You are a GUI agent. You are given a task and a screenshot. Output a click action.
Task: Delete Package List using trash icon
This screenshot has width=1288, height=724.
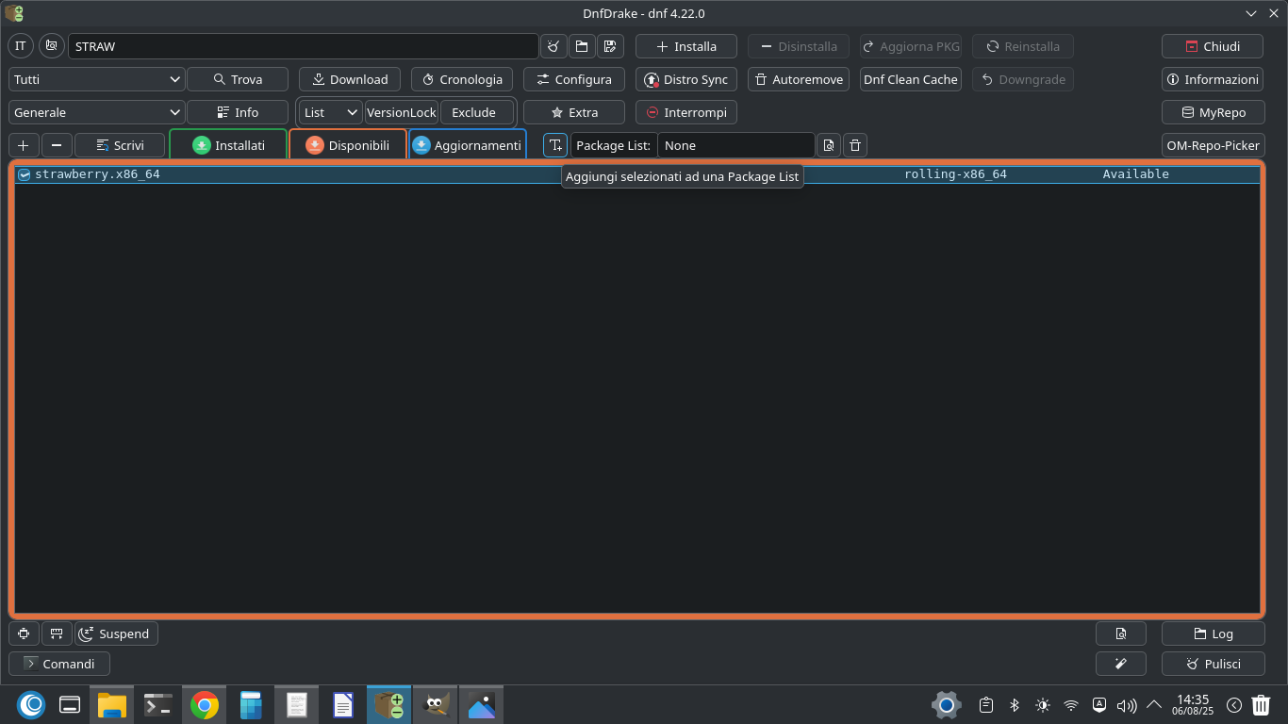click(854, 145)
